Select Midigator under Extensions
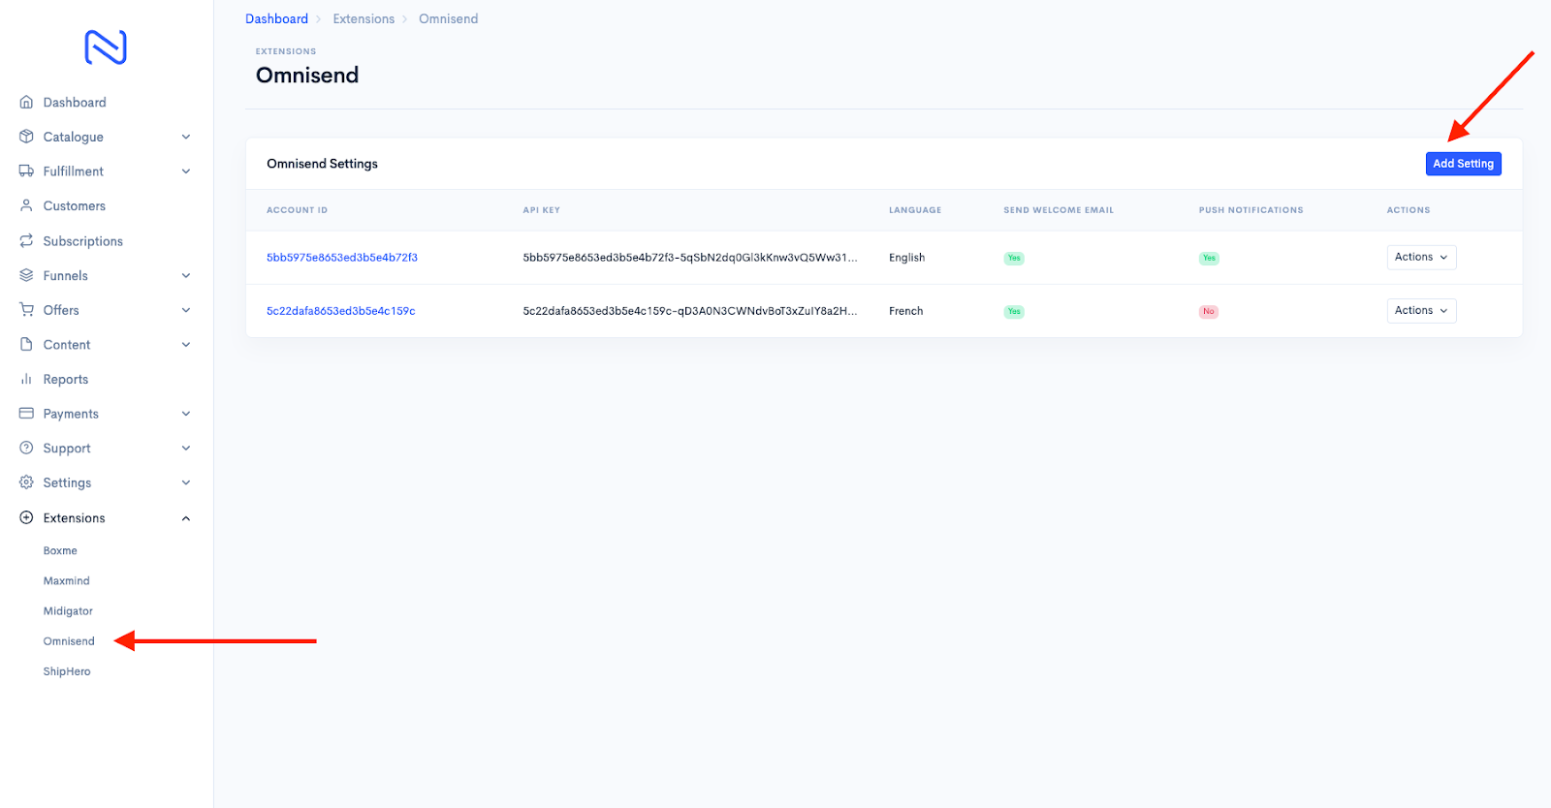The height and width of the screenshot is (808, 1551). coord(68,611)
